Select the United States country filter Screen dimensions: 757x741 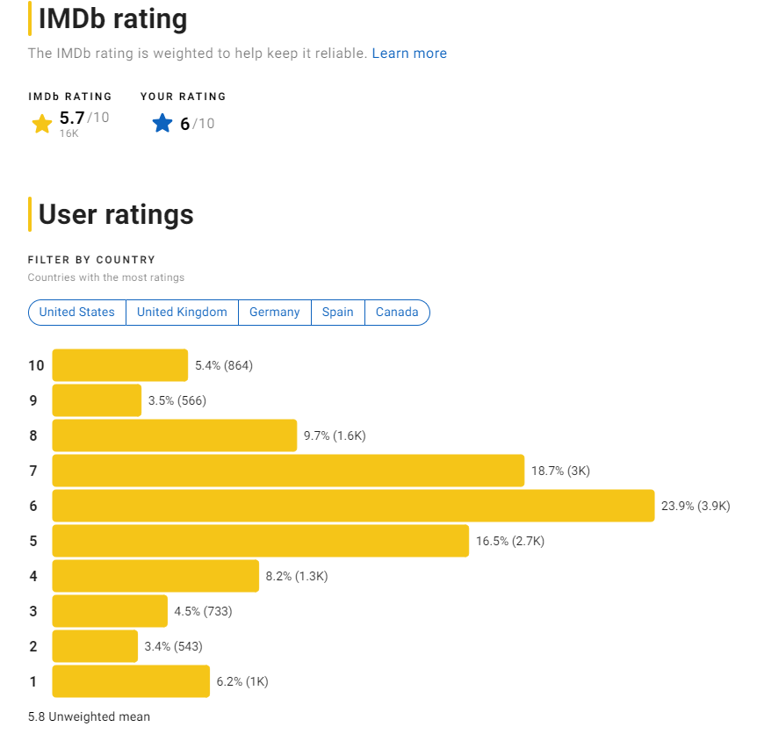click(x=77, y=312)
